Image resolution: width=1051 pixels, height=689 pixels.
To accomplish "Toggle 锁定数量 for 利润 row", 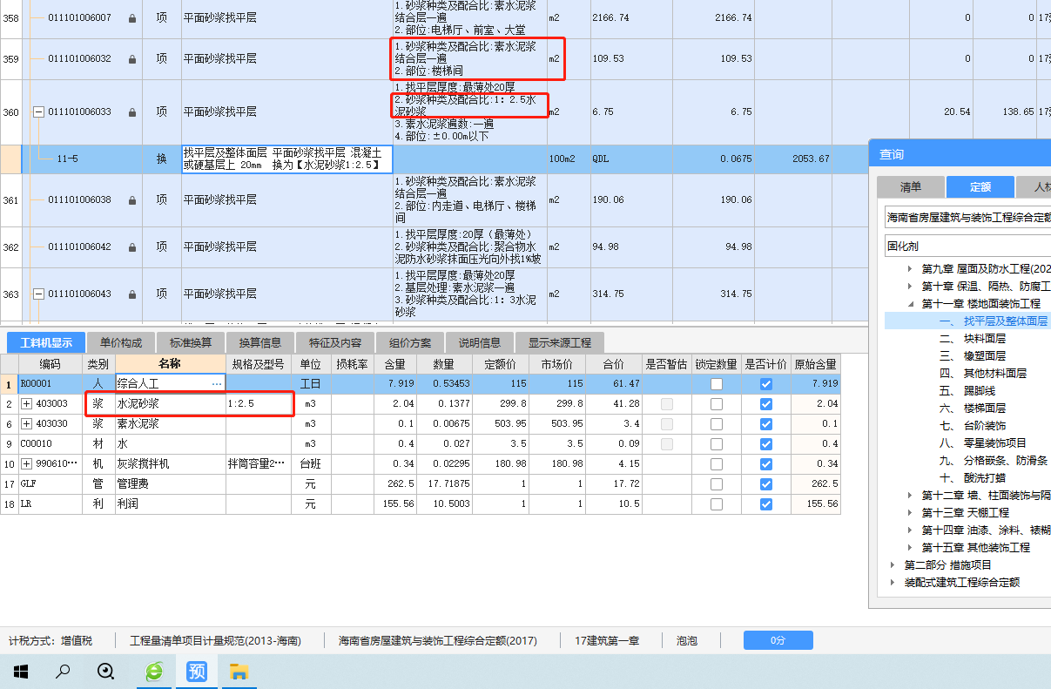I will 716,504.
